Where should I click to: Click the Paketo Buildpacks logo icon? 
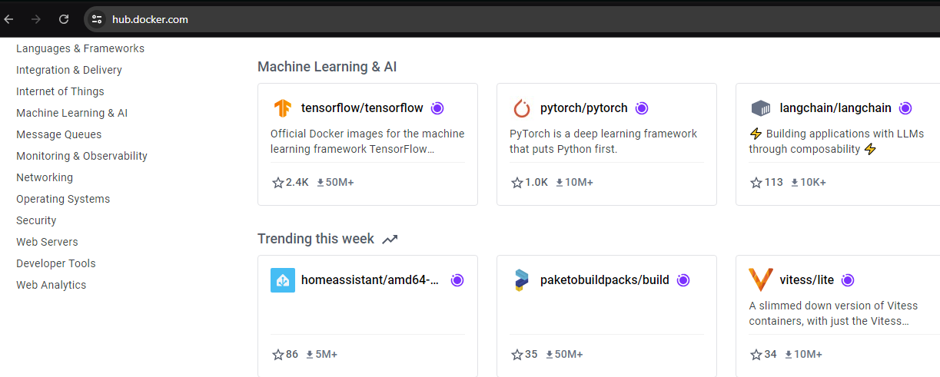coord(522,280)
